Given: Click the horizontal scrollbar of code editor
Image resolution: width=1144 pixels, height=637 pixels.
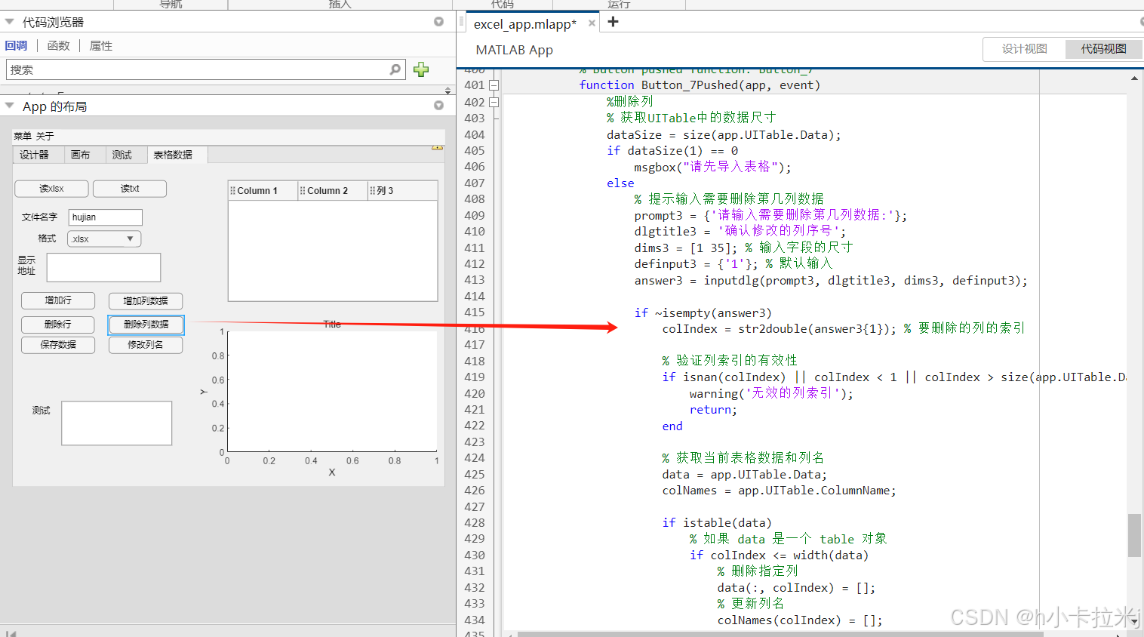Looking at the screenshot, I should [780, 634].
